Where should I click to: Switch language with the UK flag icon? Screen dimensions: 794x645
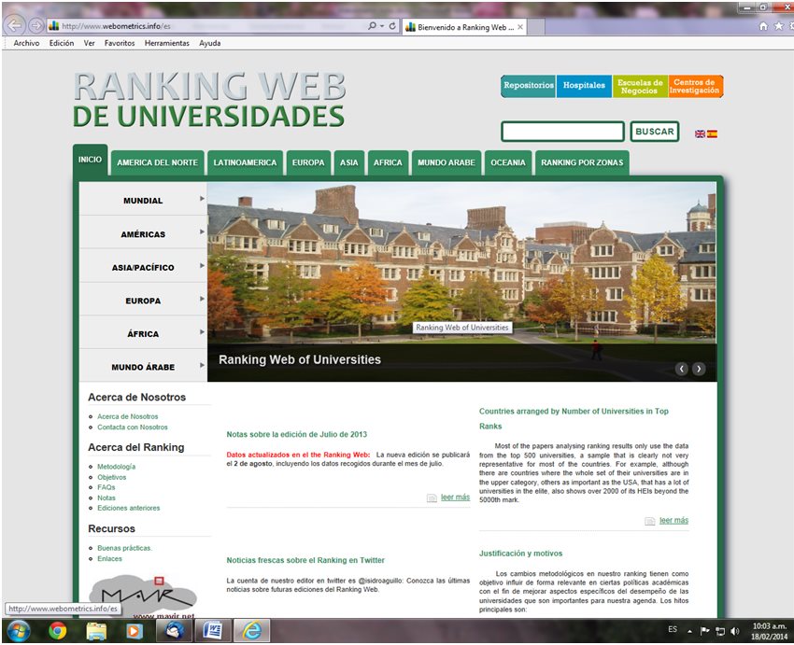tap(700, 134)
